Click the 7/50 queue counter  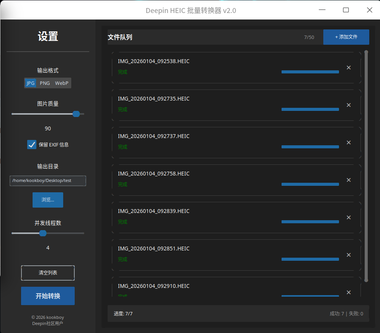coord(309,37)
